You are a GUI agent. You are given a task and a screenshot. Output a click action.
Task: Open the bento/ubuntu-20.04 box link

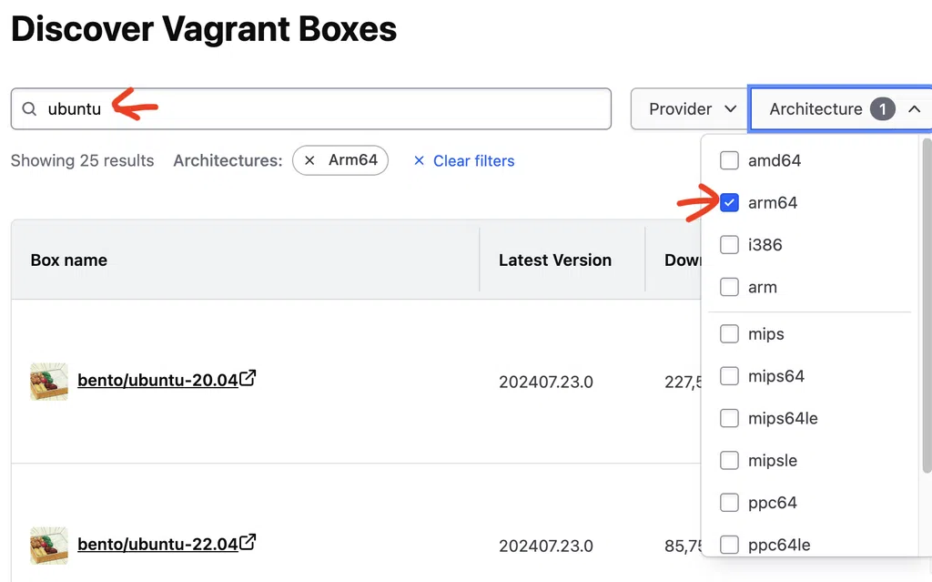[x=157, y=381]
